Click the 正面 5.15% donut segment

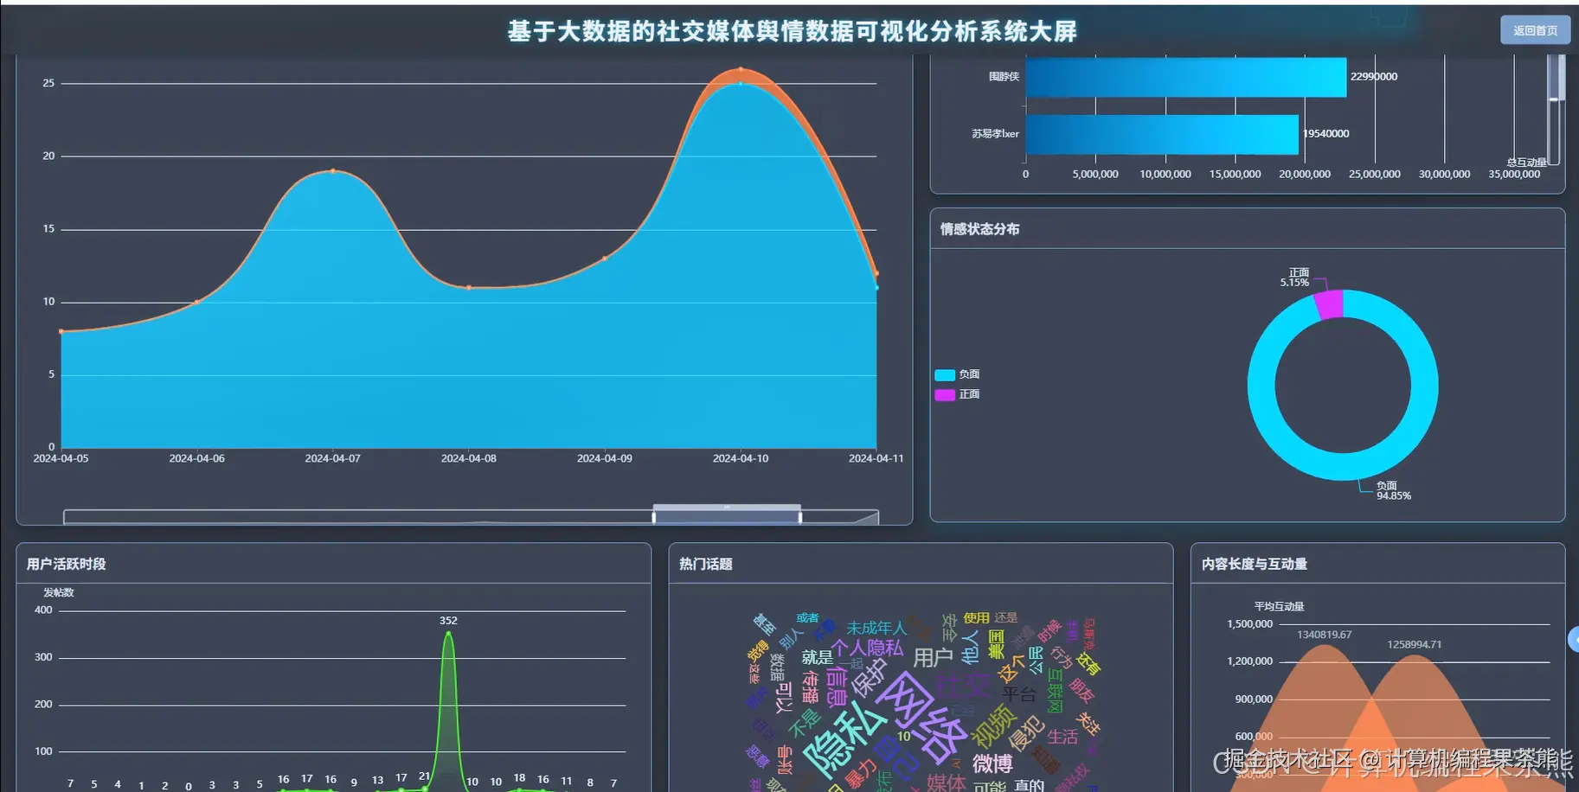[x=1330, y=302]
